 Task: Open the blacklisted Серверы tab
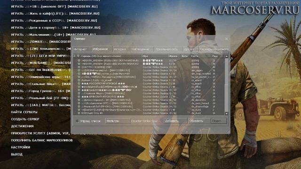[214, 49]
